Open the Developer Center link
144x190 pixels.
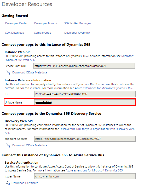[x=16, y=23]
